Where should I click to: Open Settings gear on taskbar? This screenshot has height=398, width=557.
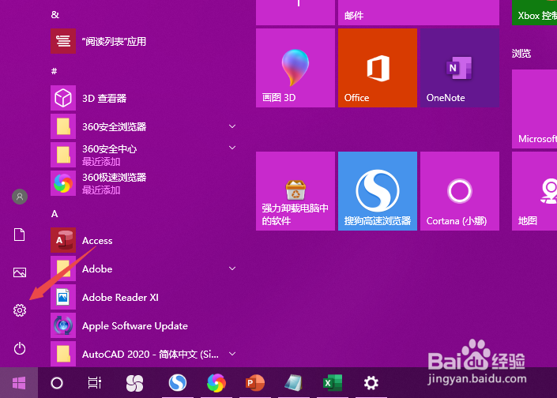click(371, 383)
